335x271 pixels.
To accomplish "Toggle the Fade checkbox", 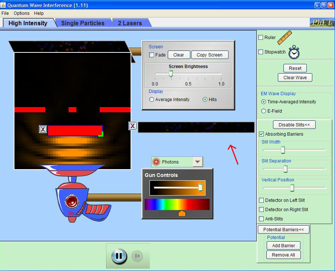I will point(151,55).
